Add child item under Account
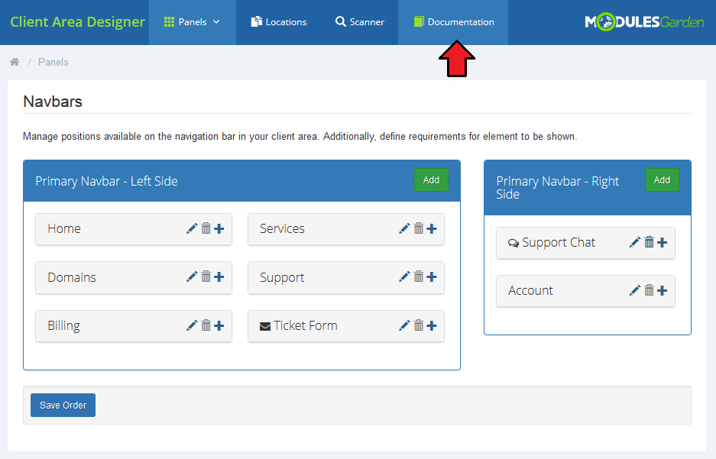The height and width of the screenshot is (459, 716). [x=662, y=290]
